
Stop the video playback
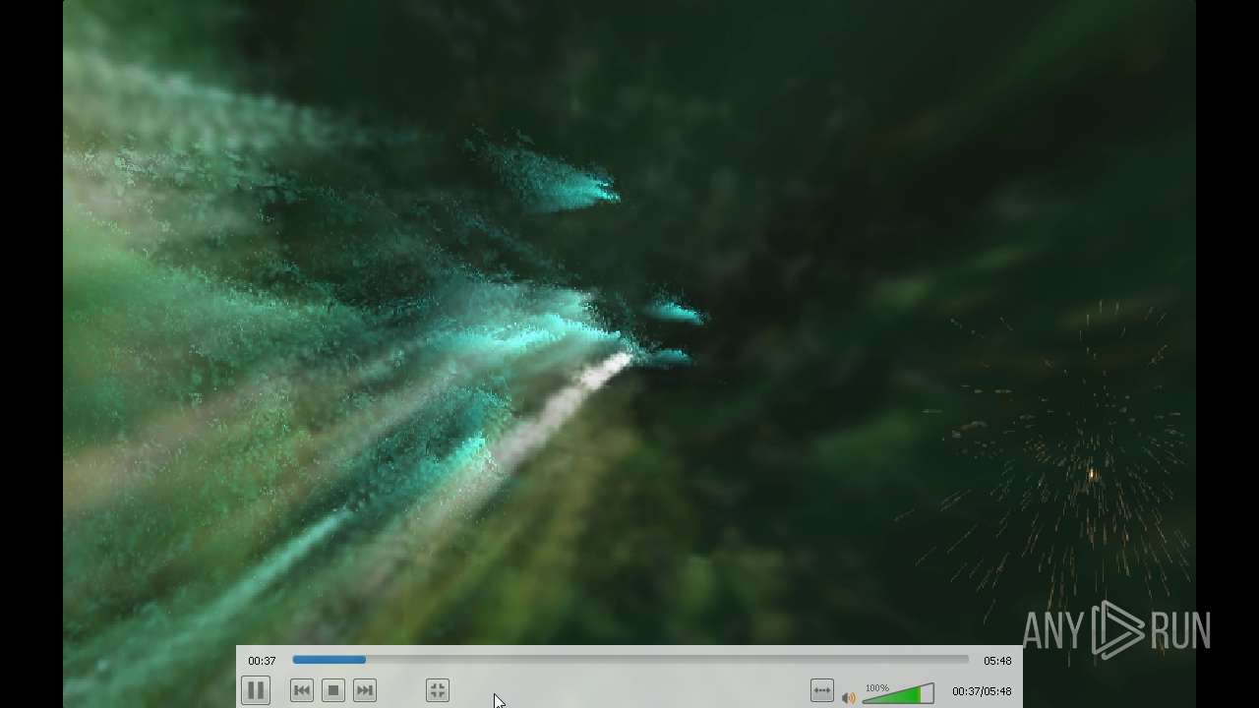click(333, 690)
